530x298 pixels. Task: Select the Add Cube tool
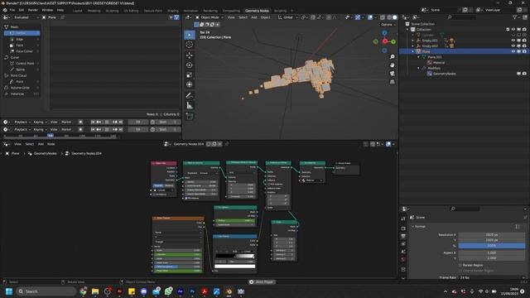190,116
